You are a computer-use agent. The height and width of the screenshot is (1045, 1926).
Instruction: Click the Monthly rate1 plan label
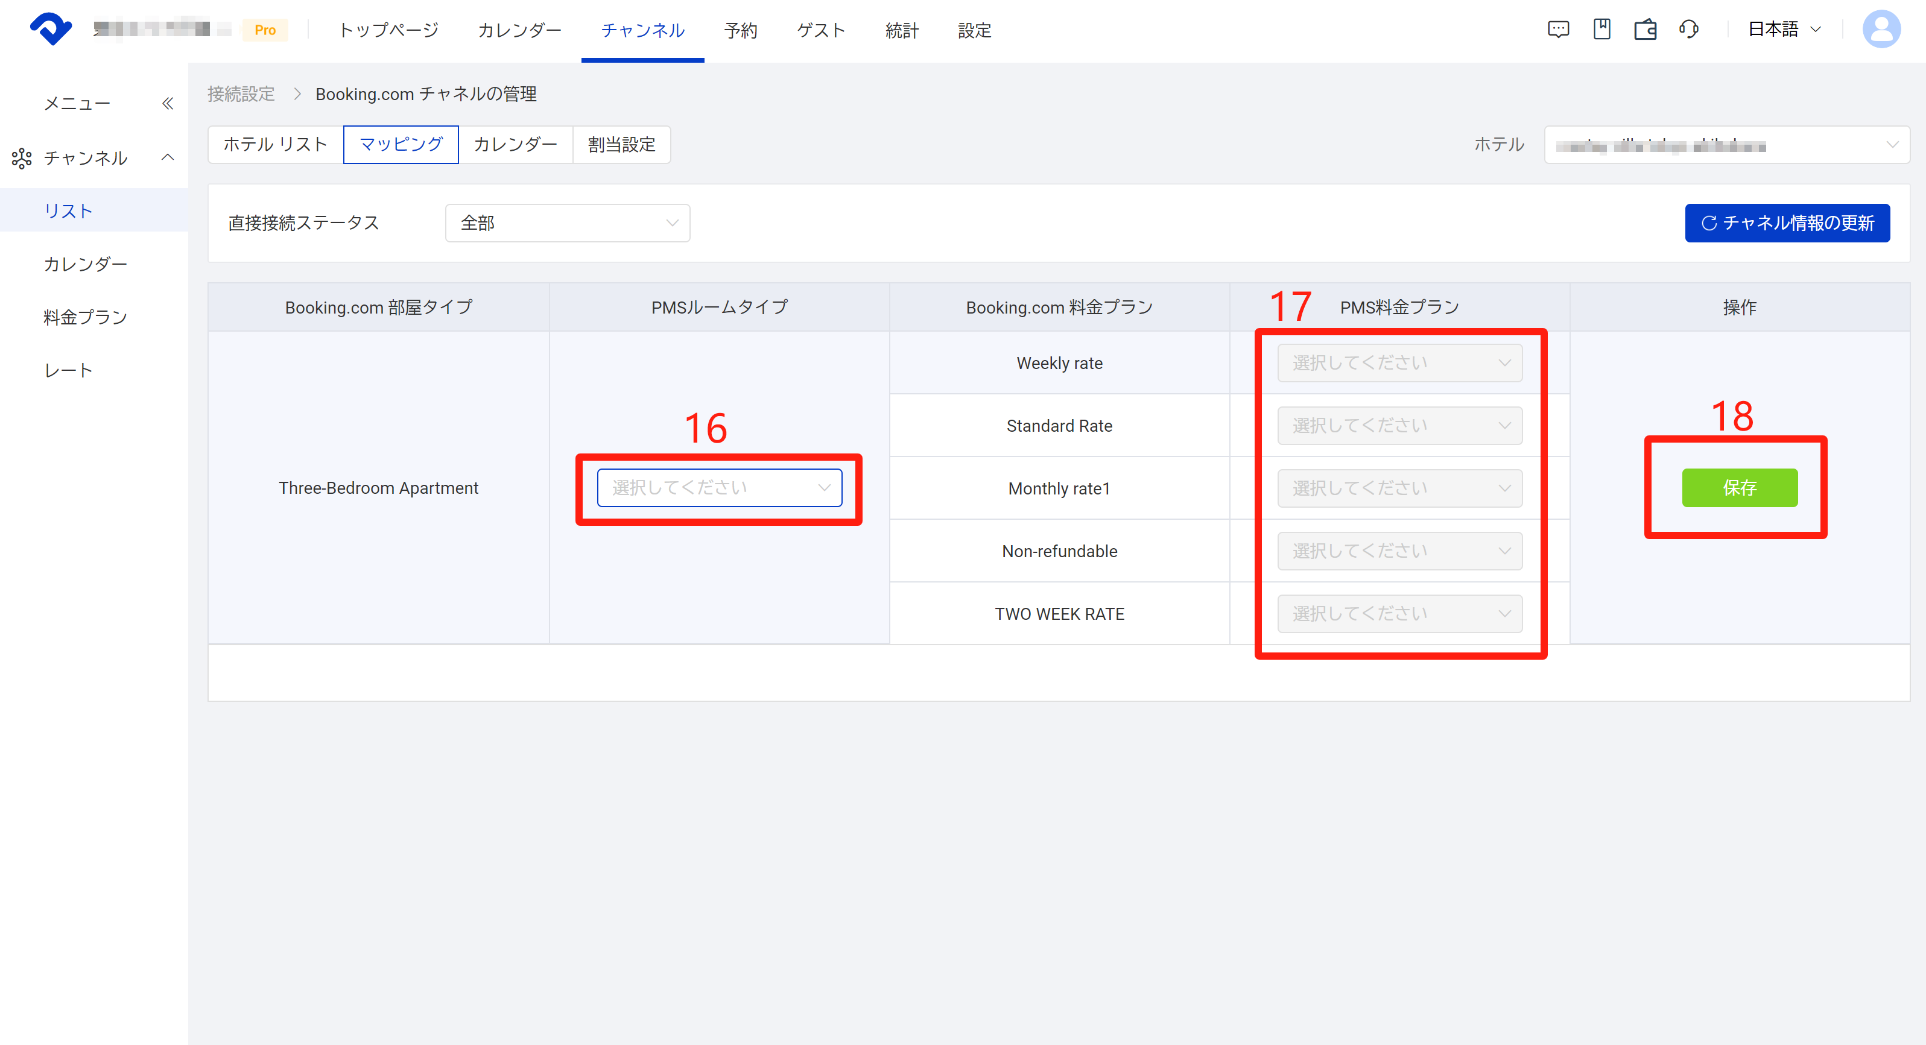click(1059, 489)
